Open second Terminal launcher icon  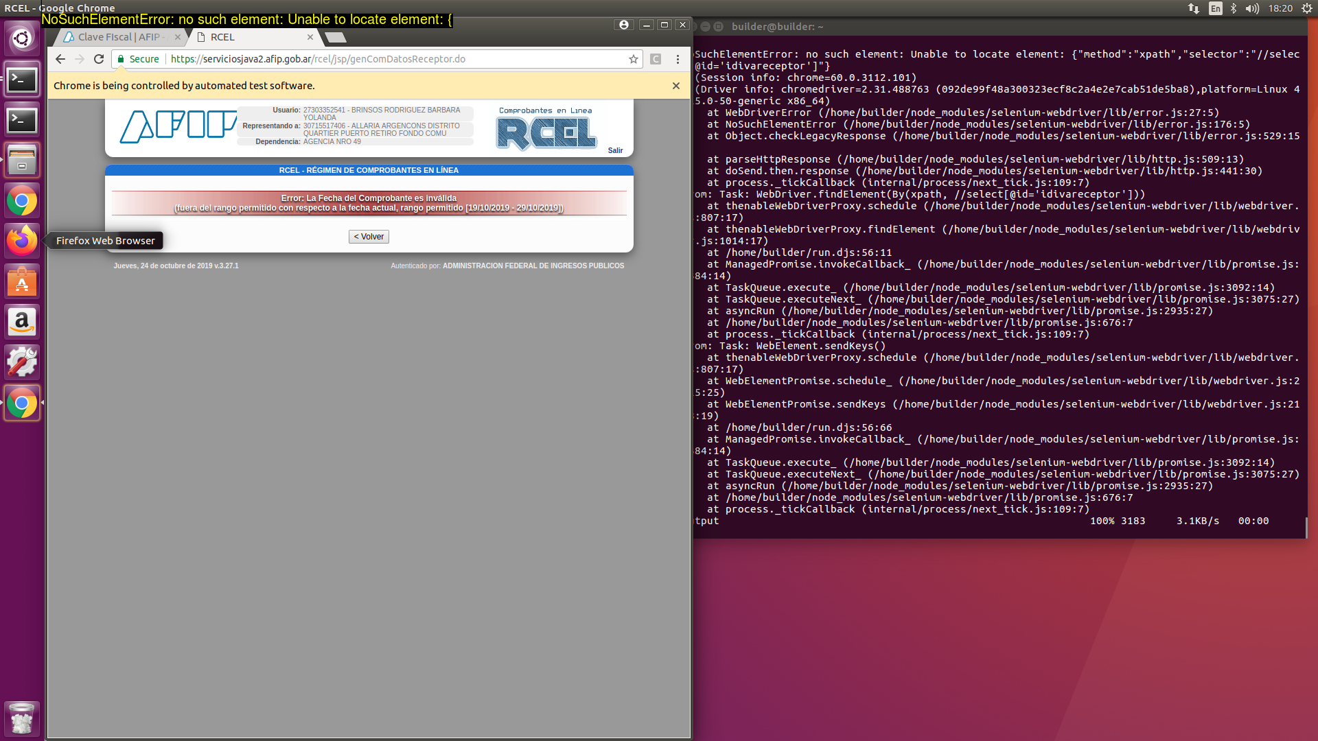22,120
